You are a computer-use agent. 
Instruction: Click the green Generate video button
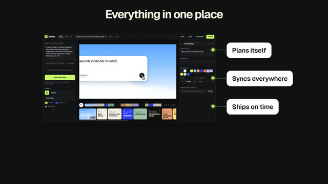coord(60,77)
